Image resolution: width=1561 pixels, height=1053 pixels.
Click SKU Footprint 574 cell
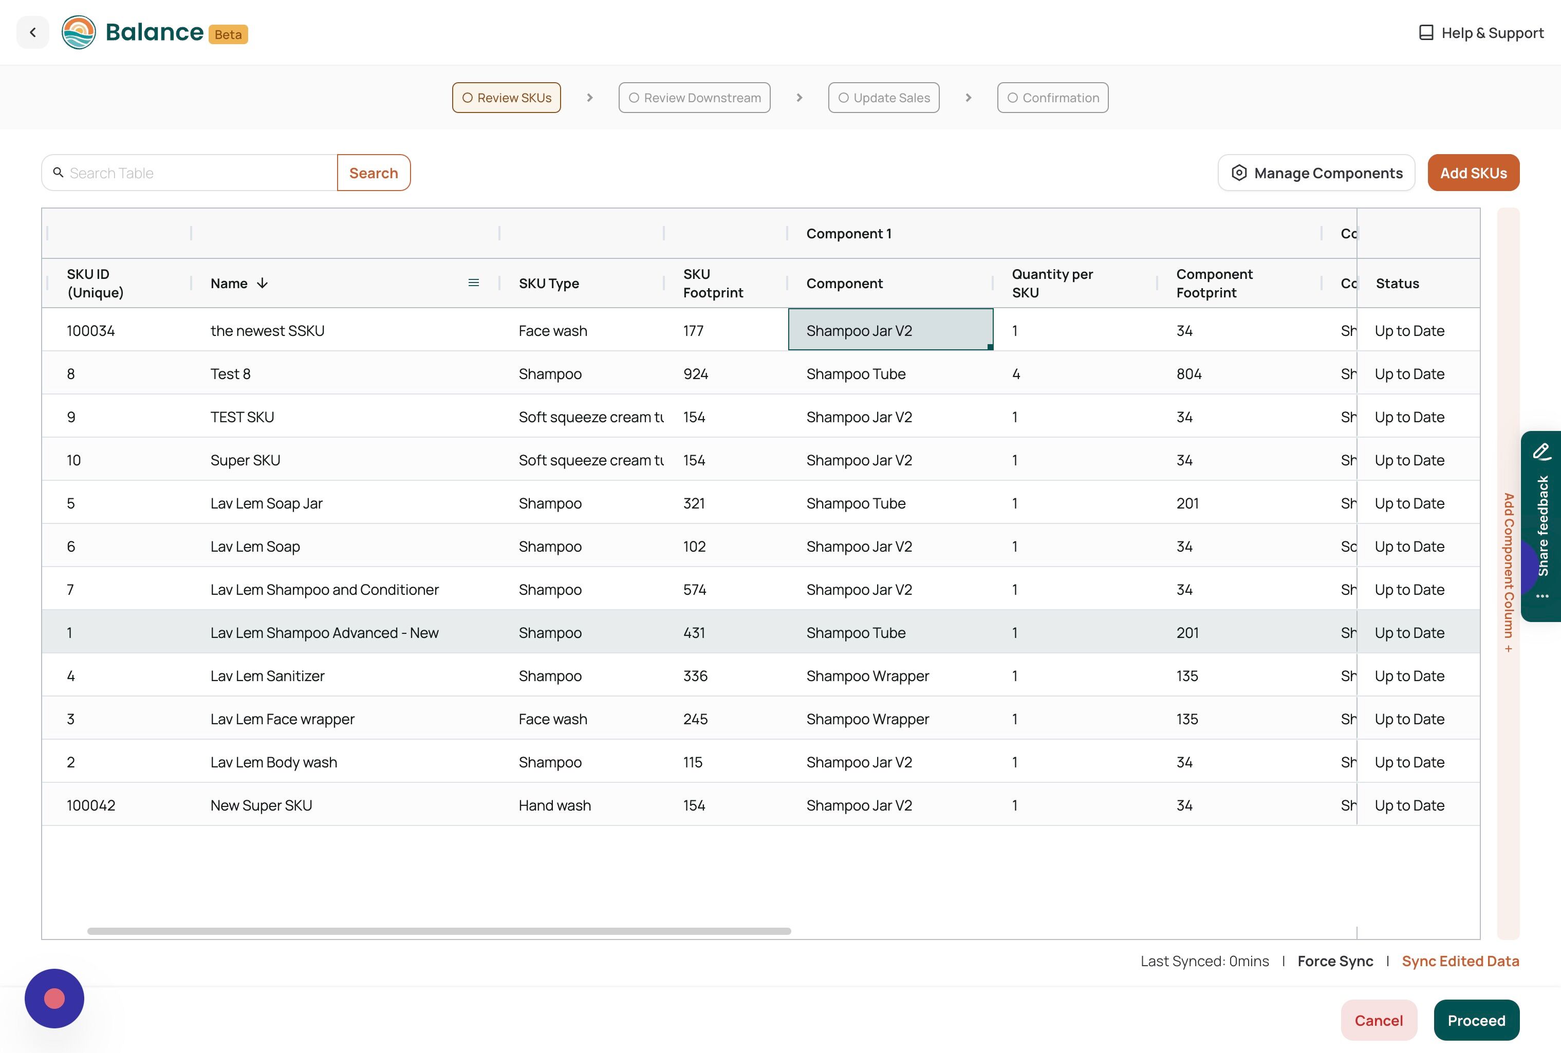click(726, 589)
